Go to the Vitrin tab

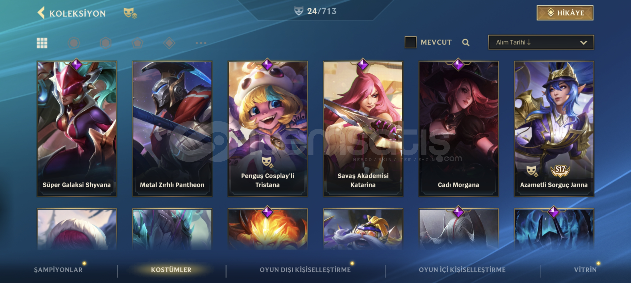(x=585, y=270)
